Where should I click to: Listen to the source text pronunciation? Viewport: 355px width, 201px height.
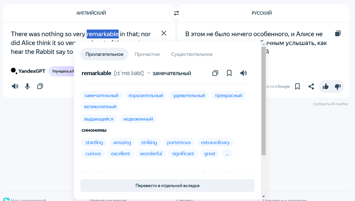[x=15, y=86]
